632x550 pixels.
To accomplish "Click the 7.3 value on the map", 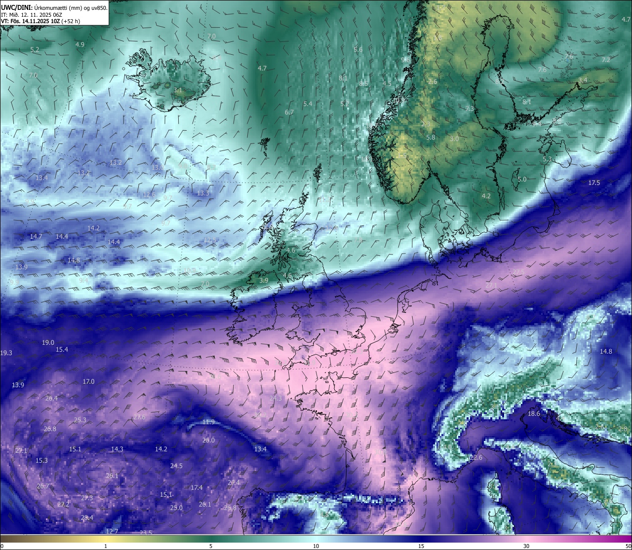I will click(x=470, y=109).
